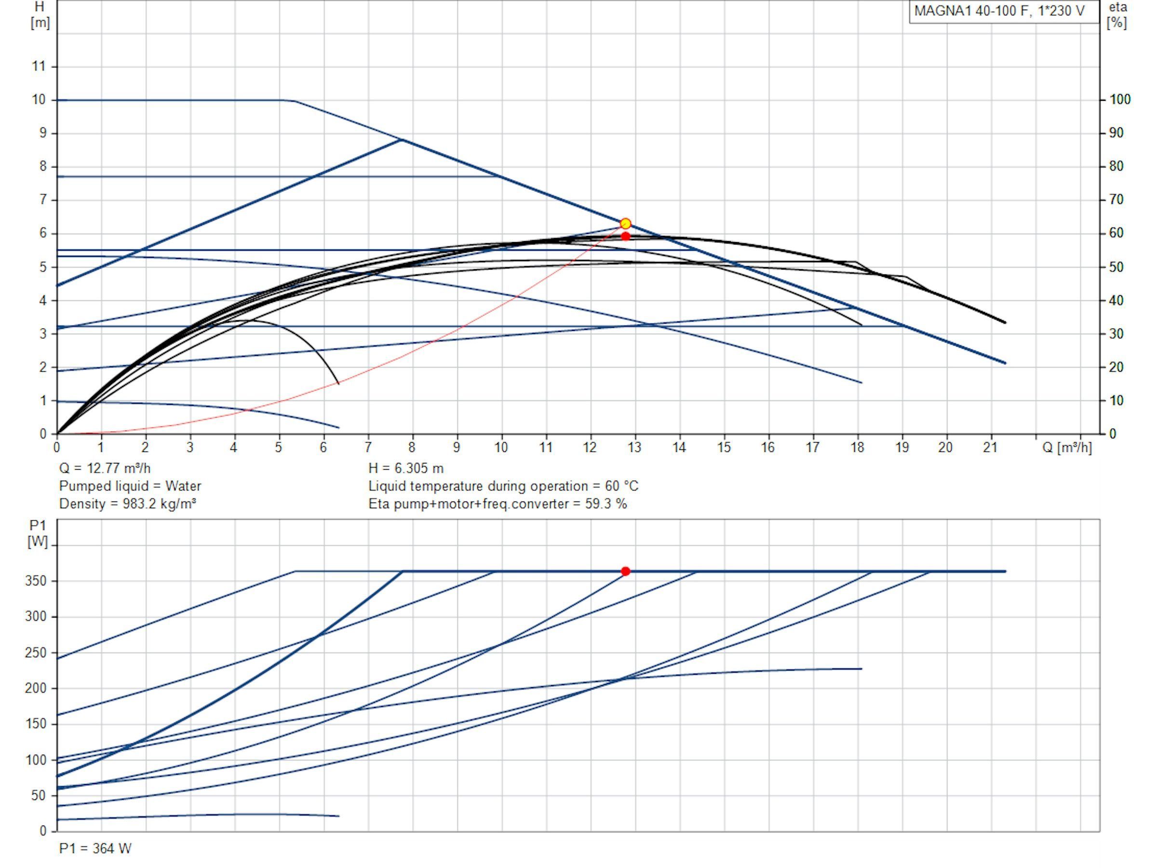The width and height of the screenshot is (1157, 868).
Task: Click the Density = 983.2 kg/m³ text
Action: click(x=128, y=504)
